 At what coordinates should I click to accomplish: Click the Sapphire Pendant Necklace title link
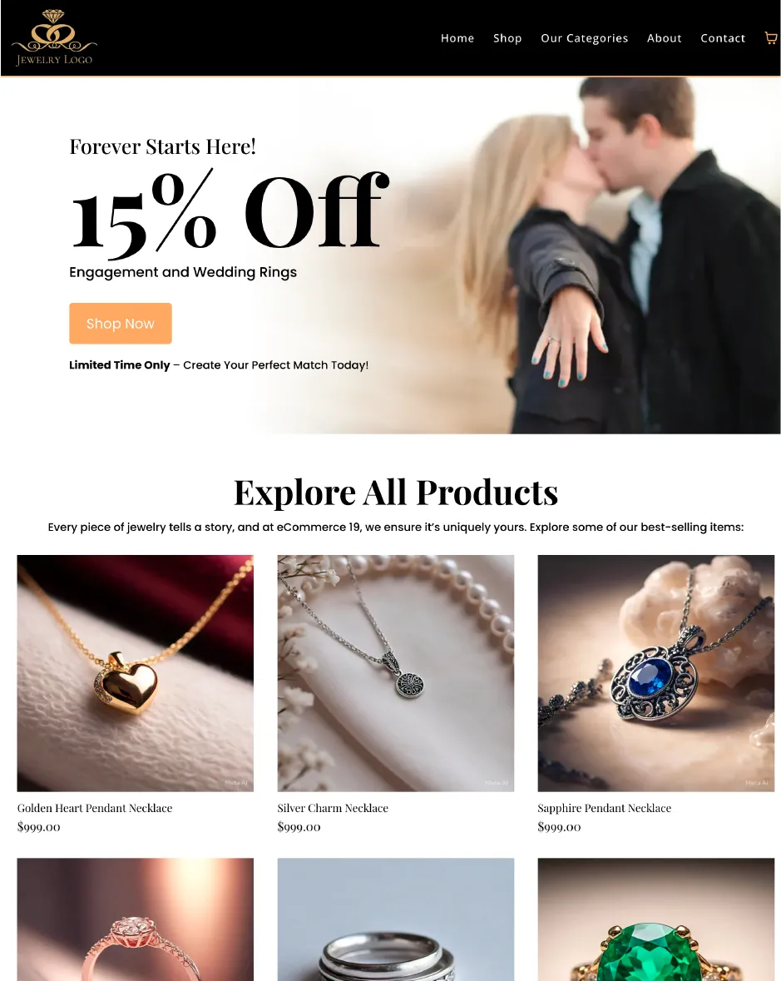604,808
